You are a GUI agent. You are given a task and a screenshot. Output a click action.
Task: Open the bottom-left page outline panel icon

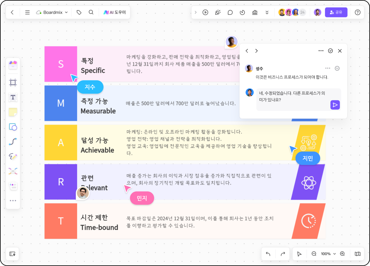pos(12,254)
